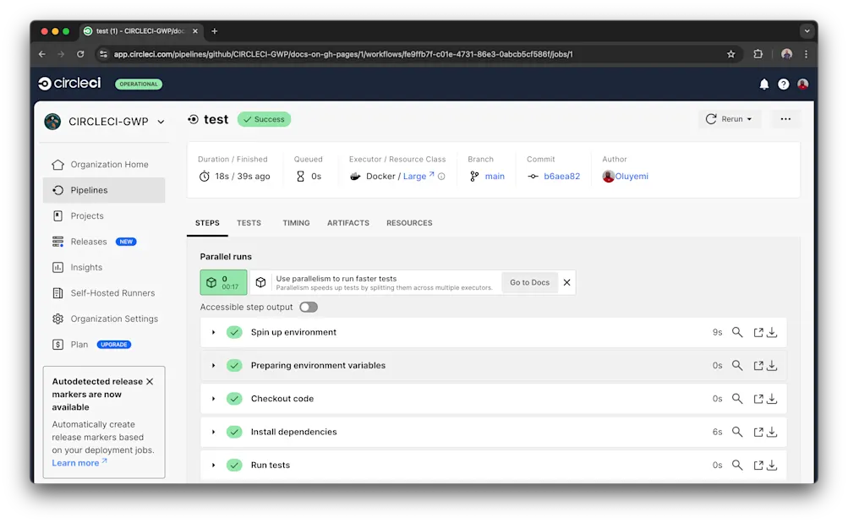
Task: Open search output for Spin up environment
Action: coord(736,332)
